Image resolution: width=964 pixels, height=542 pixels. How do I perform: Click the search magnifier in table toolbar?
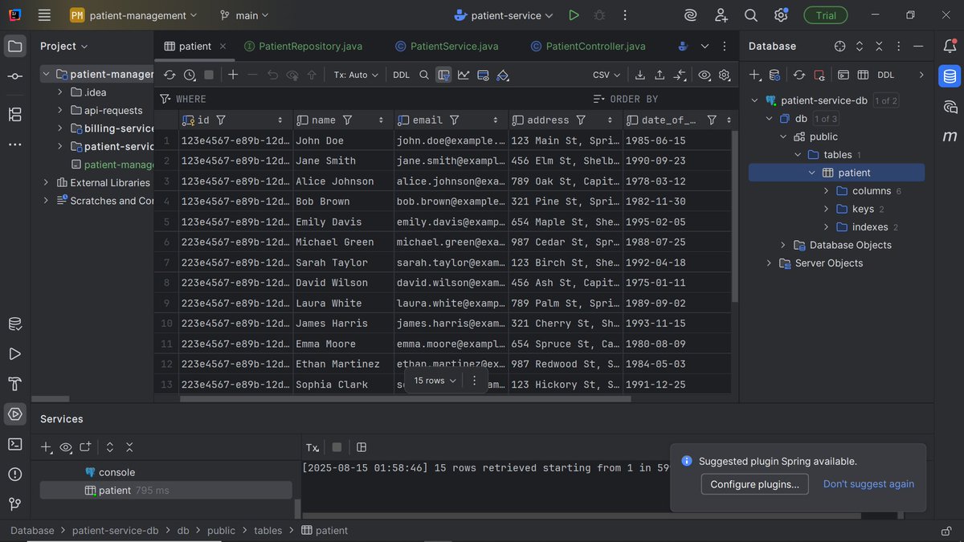[x=424, y=75]
